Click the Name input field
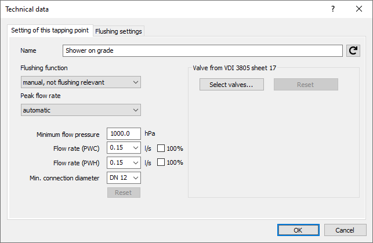This screenshot has height=243, width=373. point(202,50)
